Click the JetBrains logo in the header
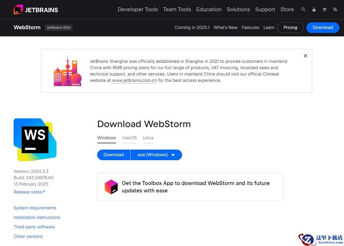 36,10
